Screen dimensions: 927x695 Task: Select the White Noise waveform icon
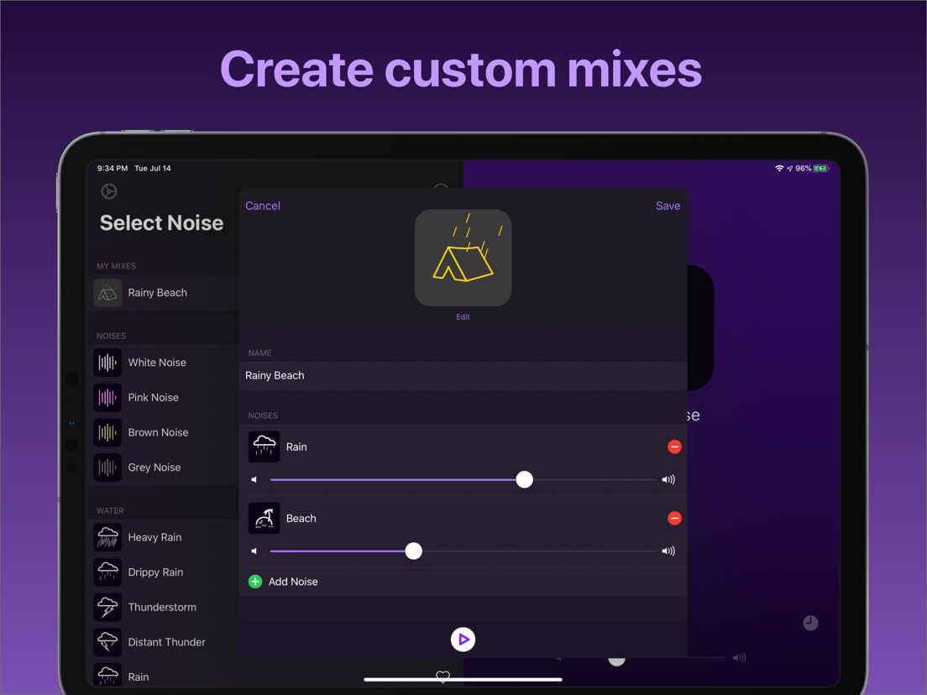pyautogui.click(x=107, y=363)
